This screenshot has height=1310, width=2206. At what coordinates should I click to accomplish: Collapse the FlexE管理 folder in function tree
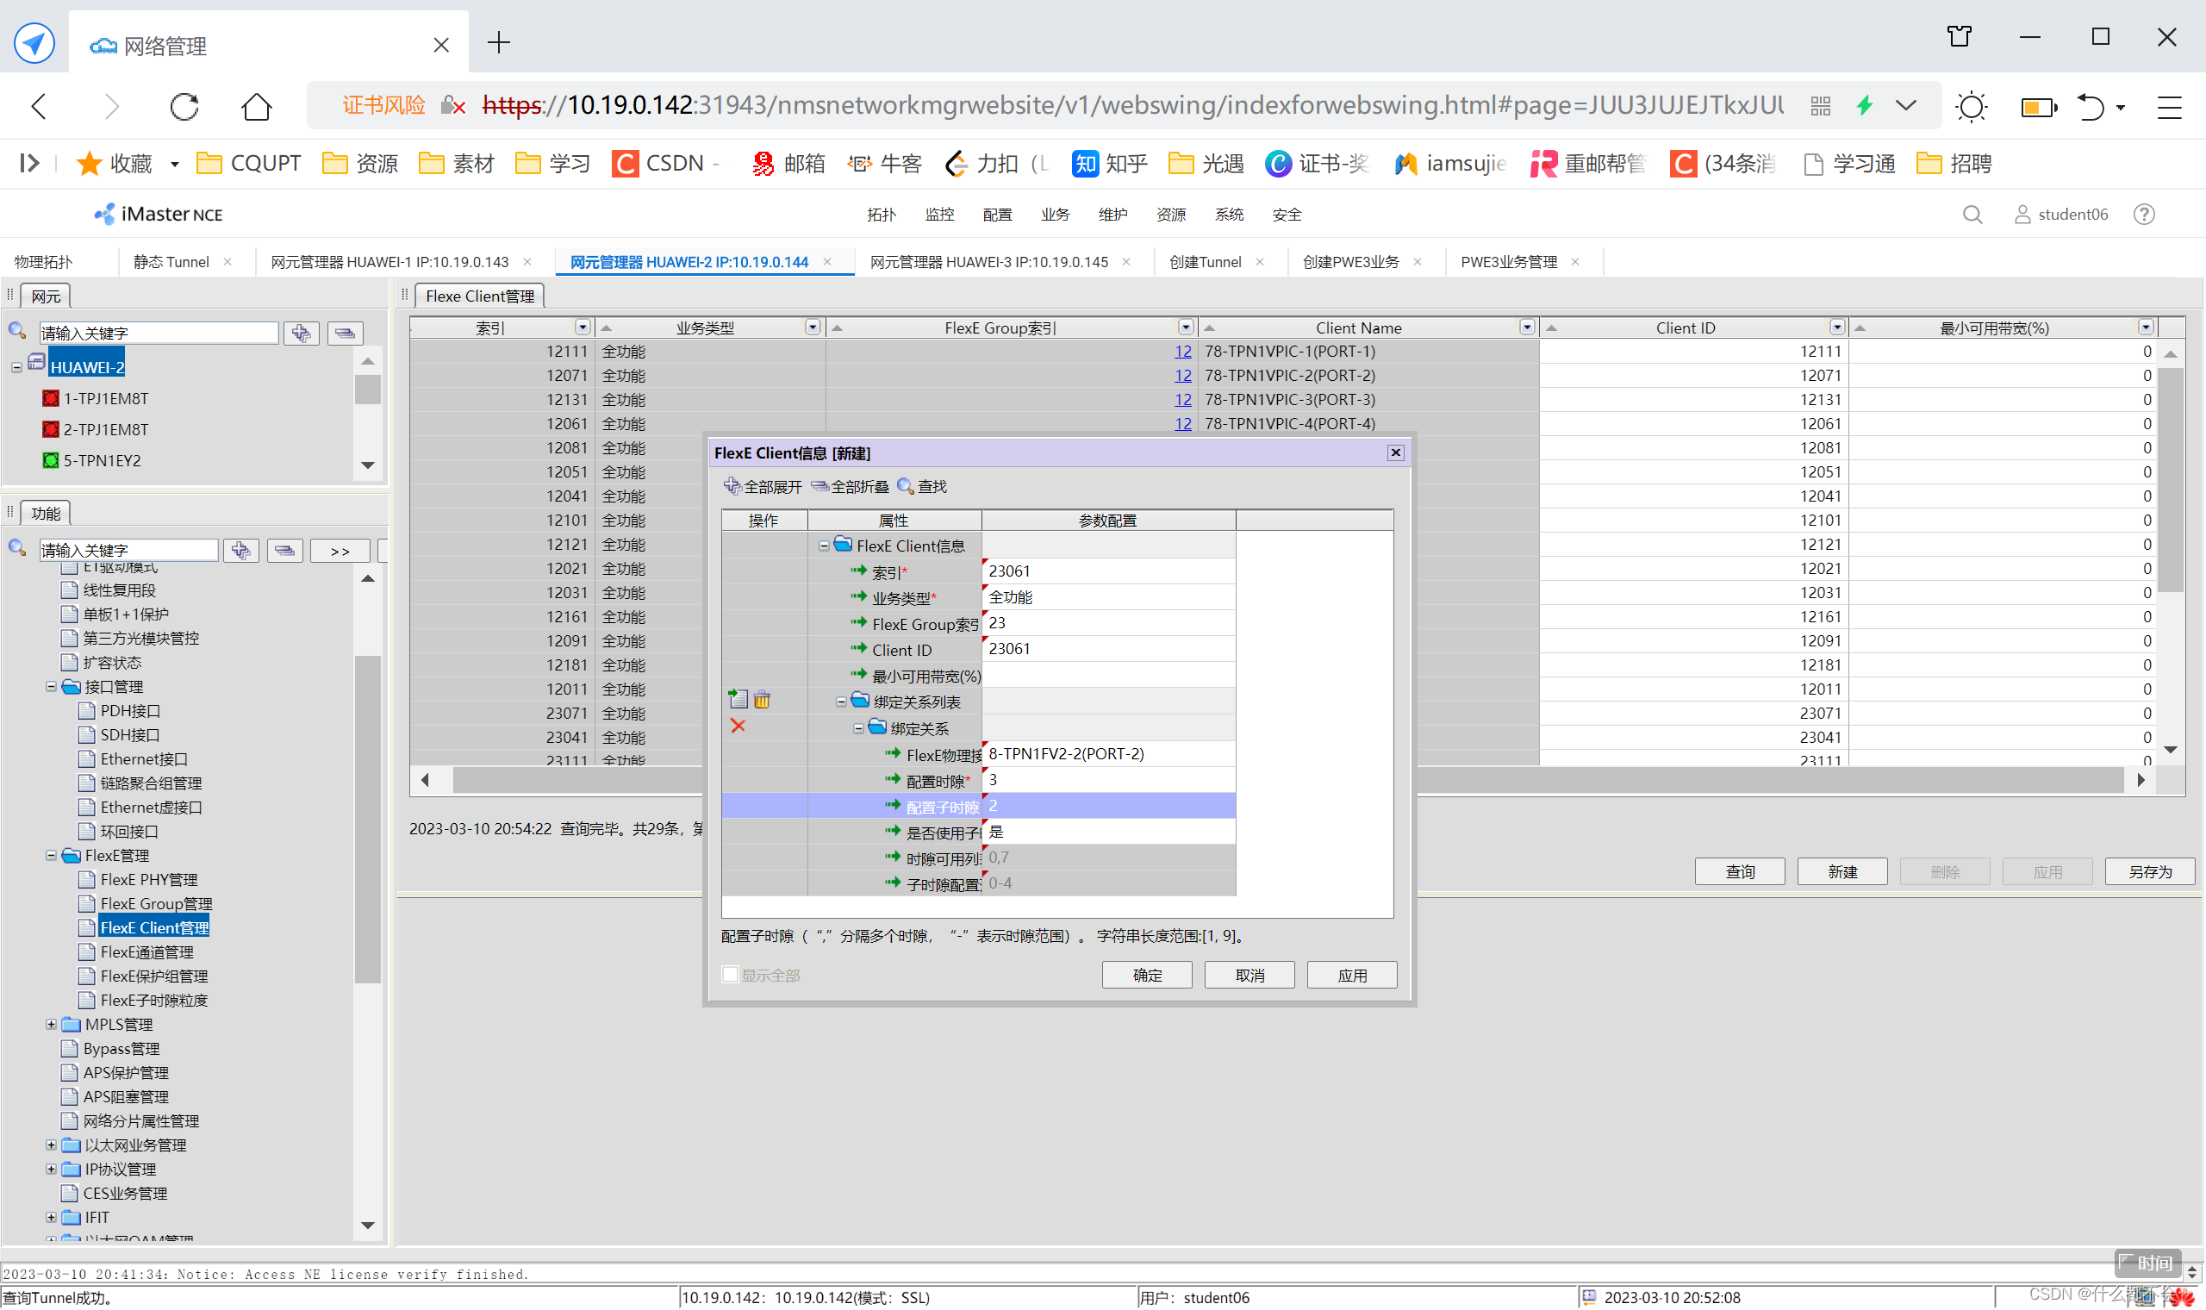coord(51,856)
